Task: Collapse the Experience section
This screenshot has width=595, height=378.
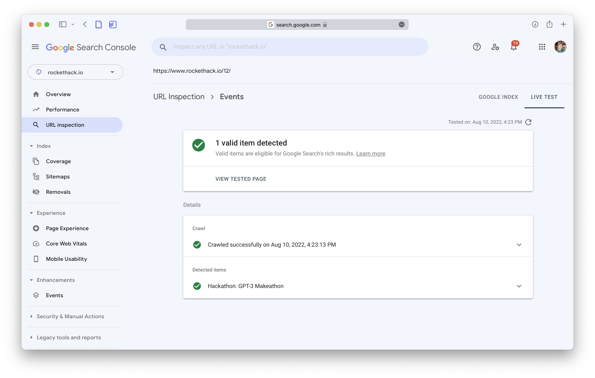Action: pyautogui.click(x=31, y=213)
